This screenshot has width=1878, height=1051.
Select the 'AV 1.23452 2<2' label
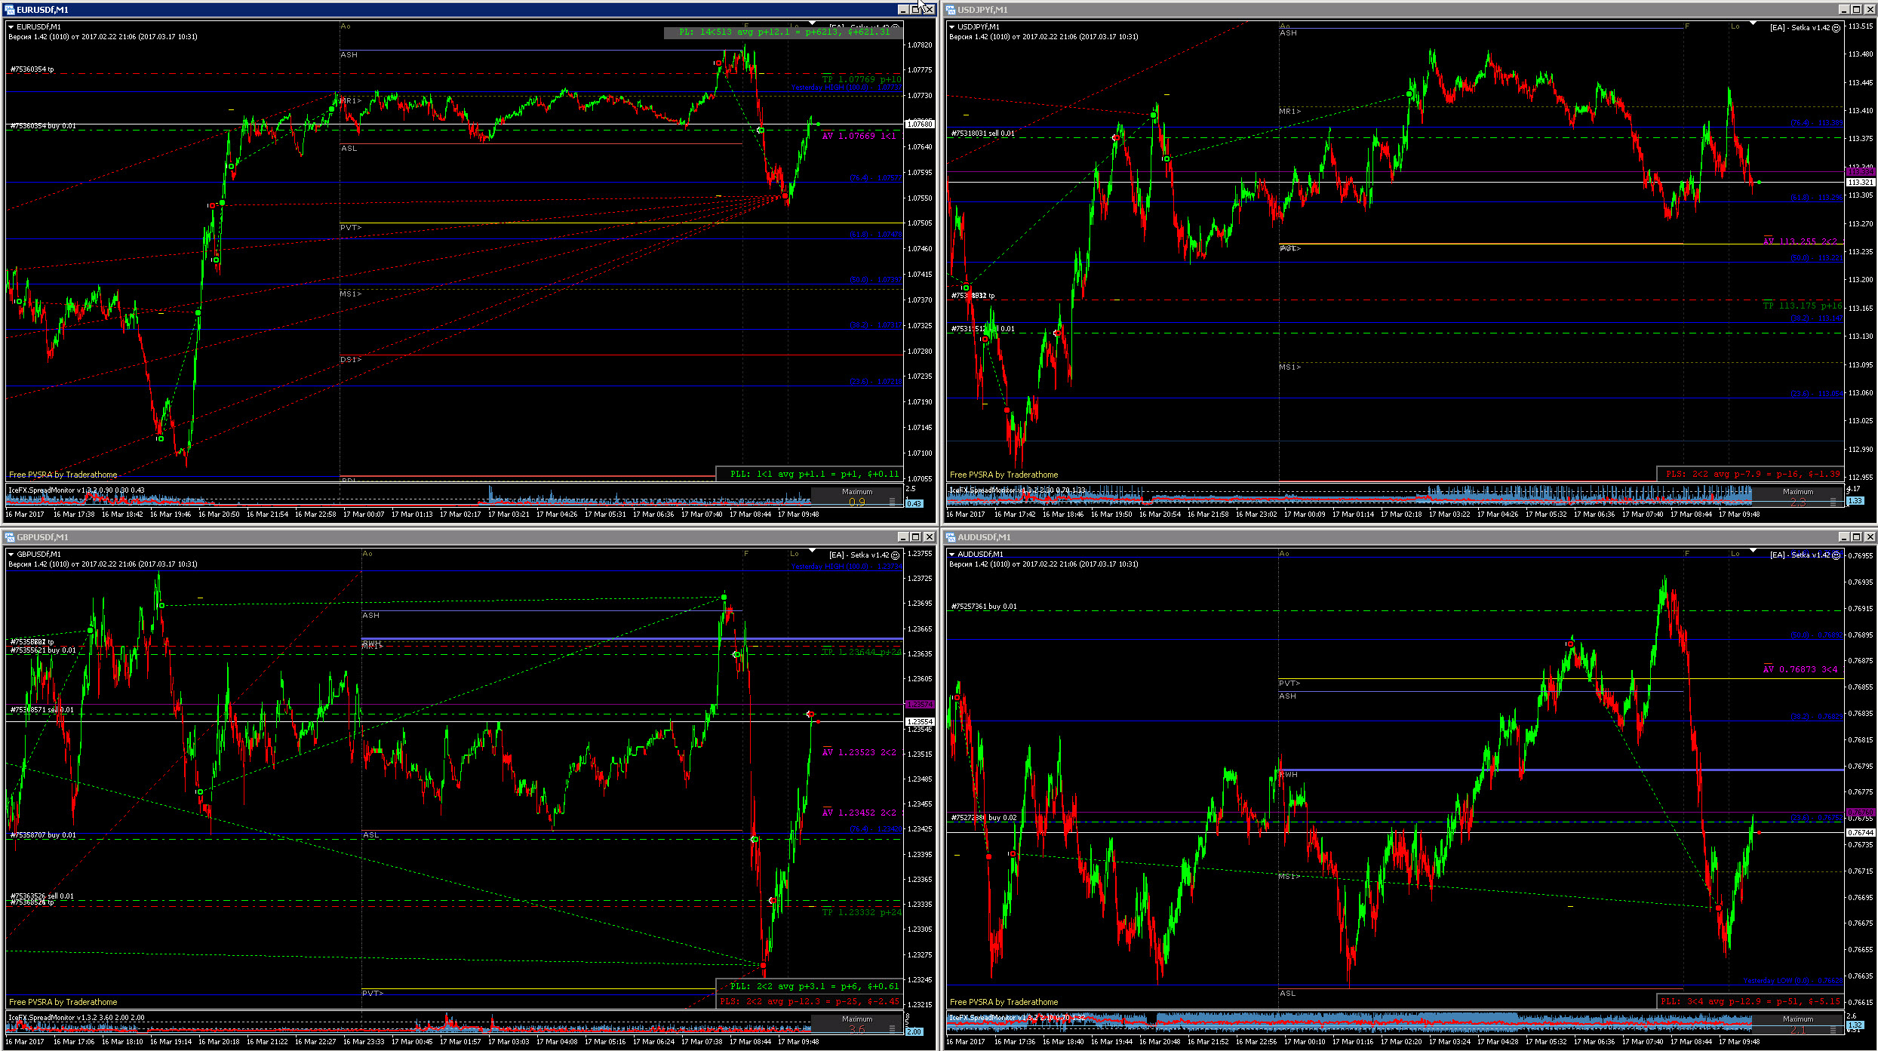(x=859, y=813)
